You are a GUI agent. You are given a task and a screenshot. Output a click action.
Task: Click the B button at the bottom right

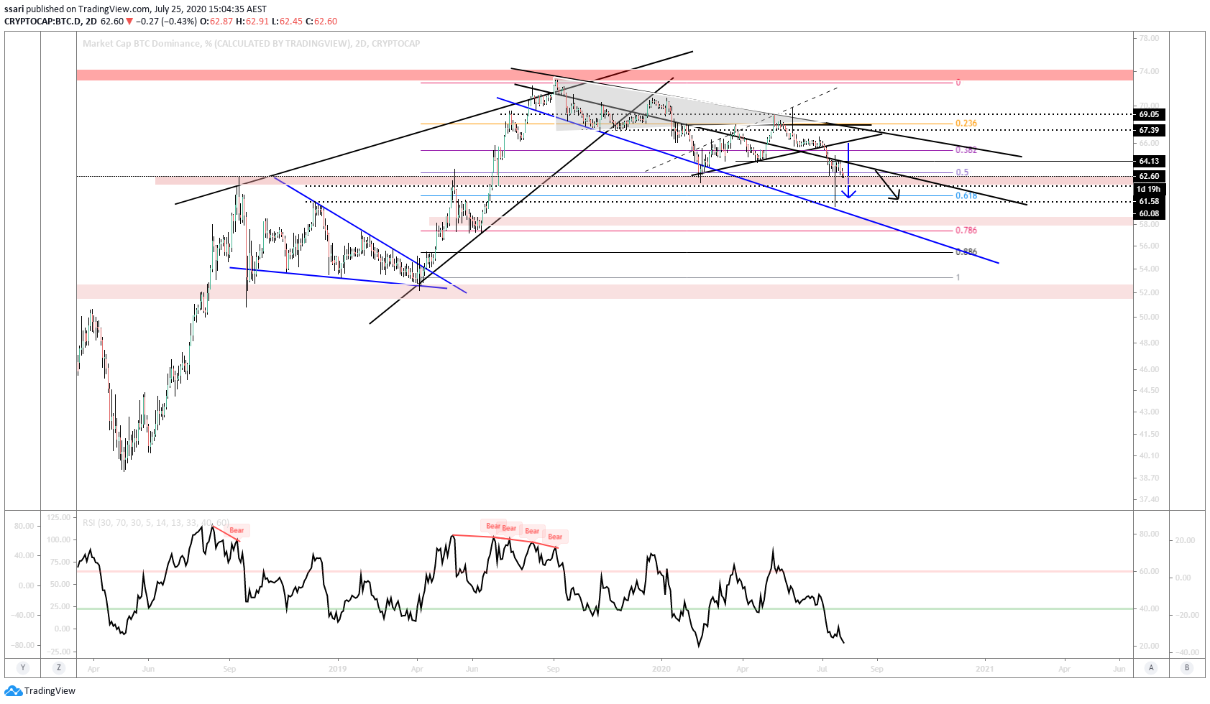tap(1187, 668)
